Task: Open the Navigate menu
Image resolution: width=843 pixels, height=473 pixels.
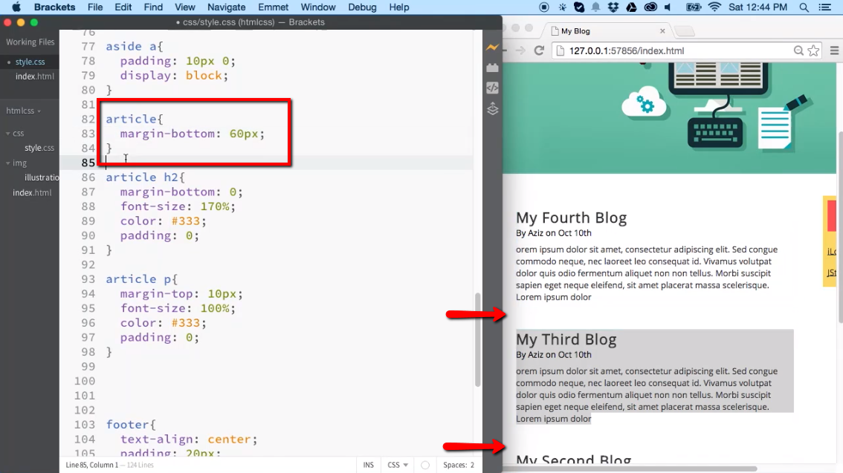Action: coord(226,7)
